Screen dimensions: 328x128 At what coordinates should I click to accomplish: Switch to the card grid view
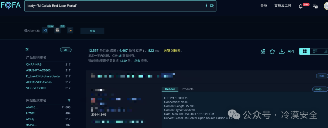point(305,51)
